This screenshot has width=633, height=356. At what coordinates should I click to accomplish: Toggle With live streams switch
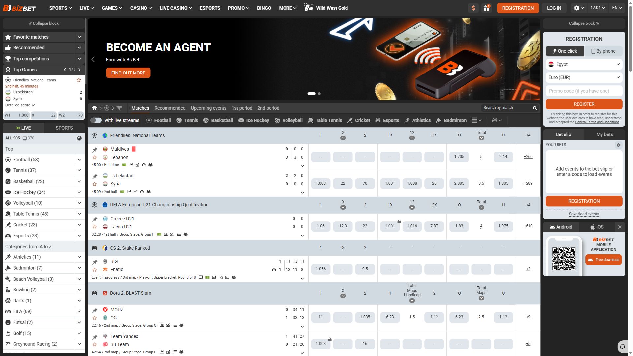click(96, 120)
